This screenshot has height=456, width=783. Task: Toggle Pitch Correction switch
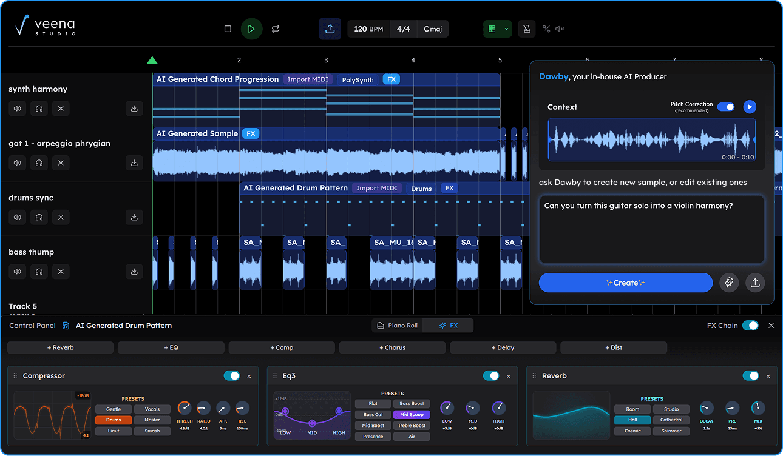726,107
